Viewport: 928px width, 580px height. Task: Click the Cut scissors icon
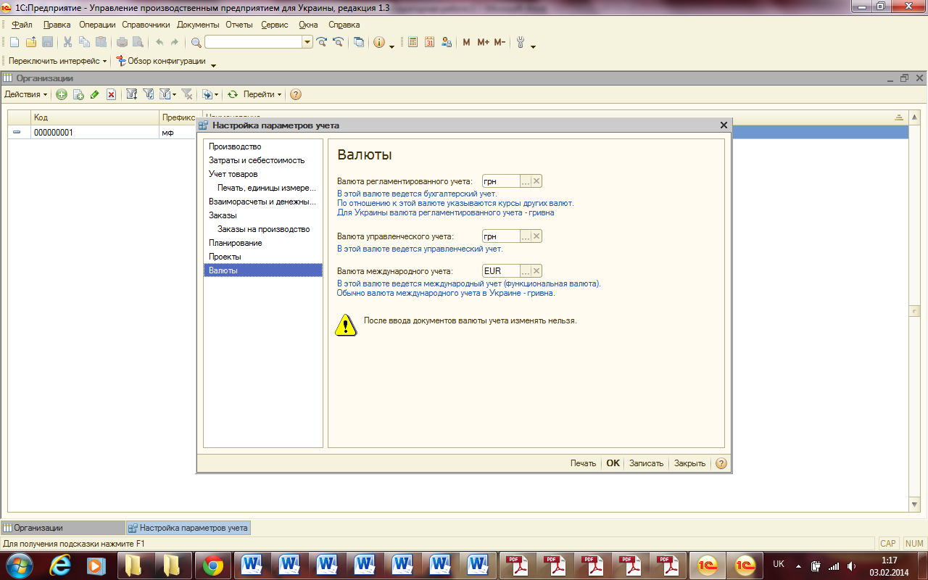[67, 42]
